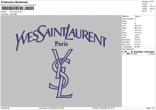Click the Blue description in stop sequence
The height and width of the screenshot is (110, 156).
click(135, 54)
